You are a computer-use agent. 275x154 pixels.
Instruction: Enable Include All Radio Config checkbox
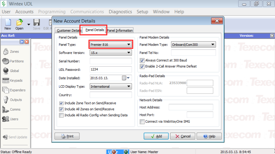click(x=62, y=115)
